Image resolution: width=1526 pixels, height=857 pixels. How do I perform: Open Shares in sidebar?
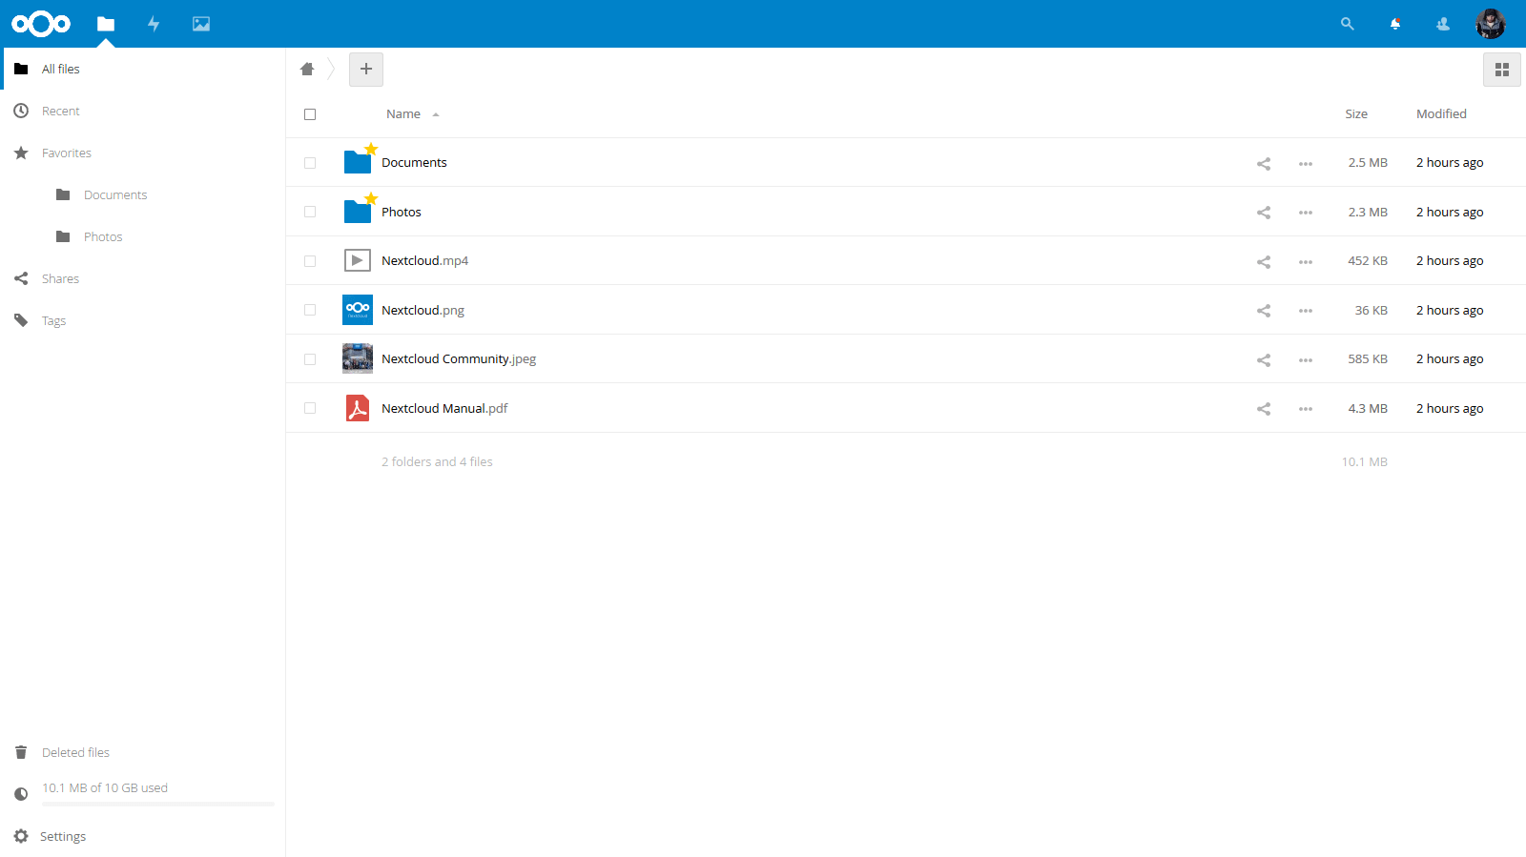click(143, 278)
